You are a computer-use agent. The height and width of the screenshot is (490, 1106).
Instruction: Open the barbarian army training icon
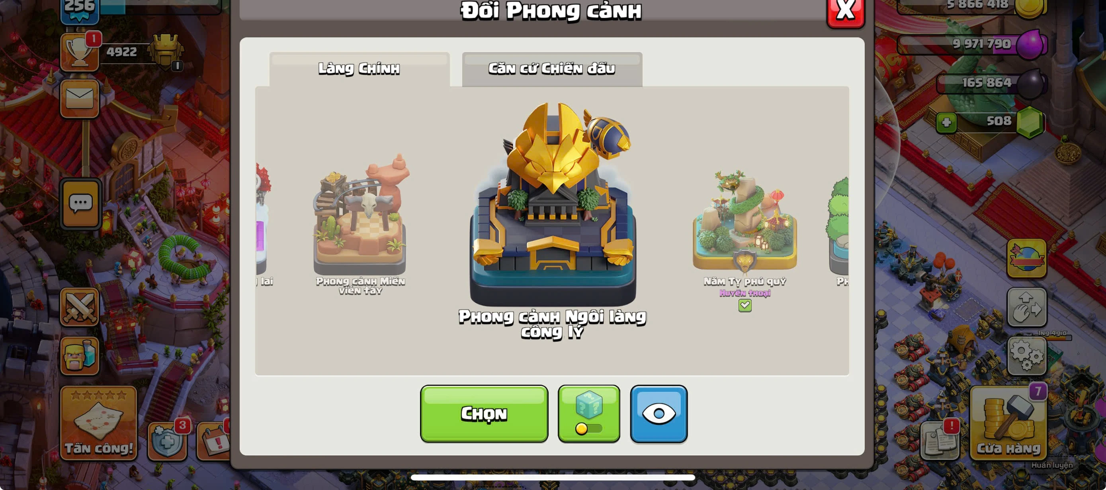point(80,355)
